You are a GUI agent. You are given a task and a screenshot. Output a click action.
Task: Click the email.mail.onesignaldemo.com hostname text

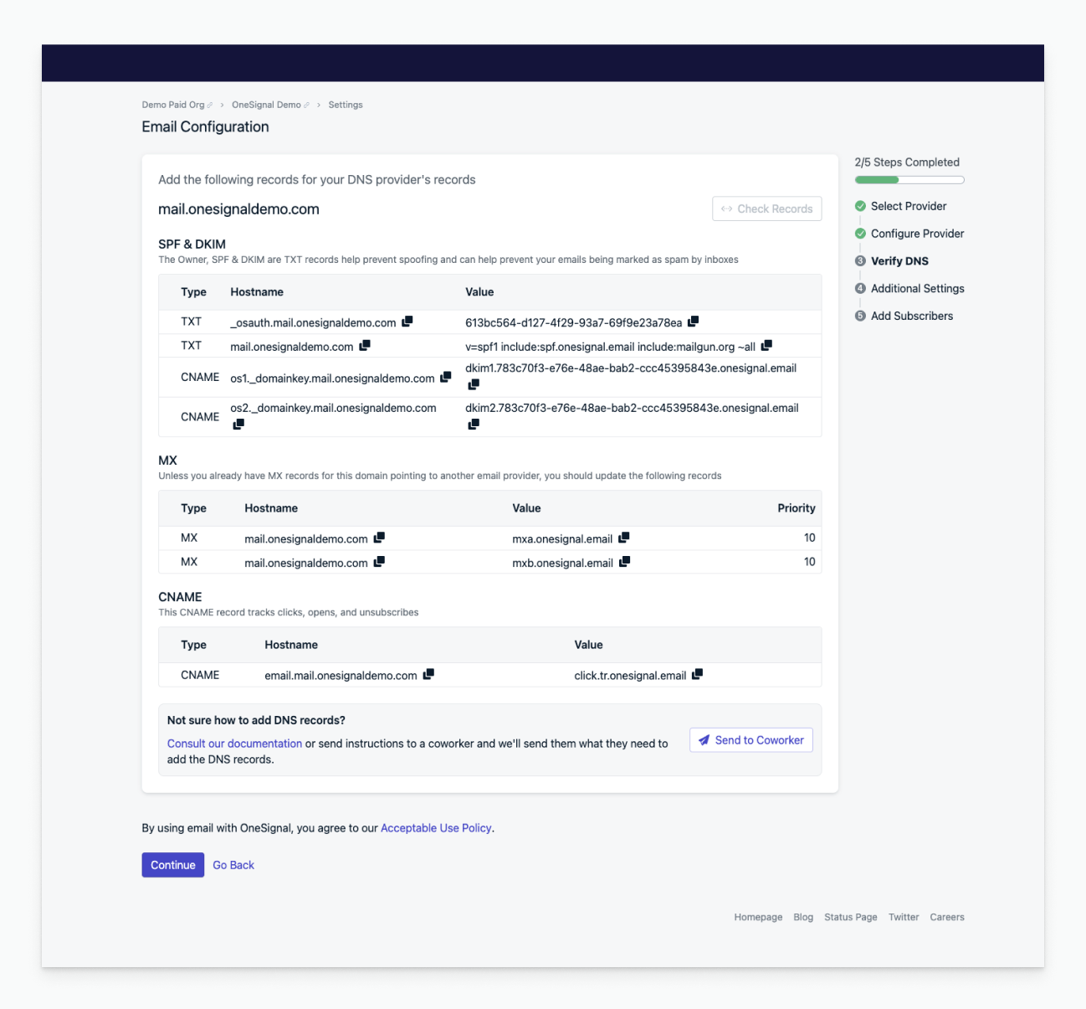coord(341,676)
